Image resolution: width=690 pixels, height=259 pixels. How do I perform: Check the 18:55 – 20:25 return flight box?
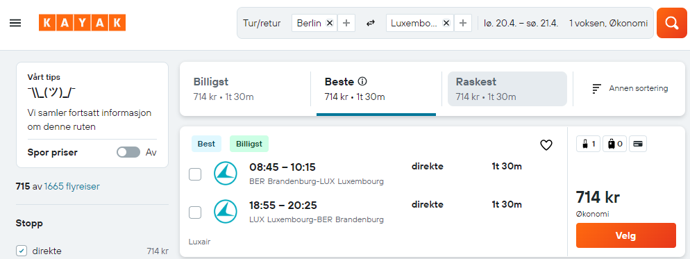pyautogui.click(x=195, y=212)
